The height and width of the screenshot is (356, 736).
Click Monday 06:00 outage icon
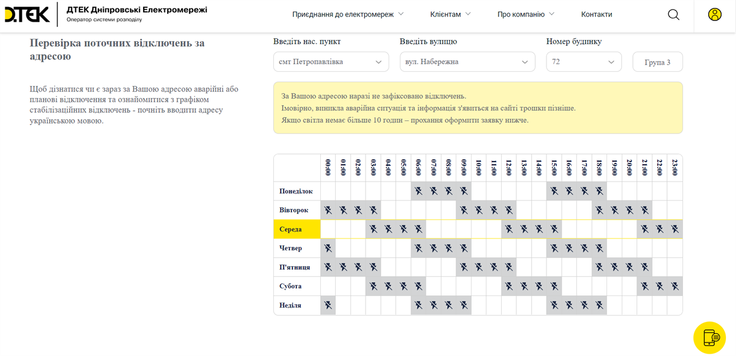pyautogui.click(x=419, y=191)
